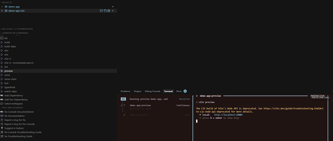Click the Nx logo beside Add Dev Dependency
The height and width of the screenshot is (141, 333).
[2, 100]
